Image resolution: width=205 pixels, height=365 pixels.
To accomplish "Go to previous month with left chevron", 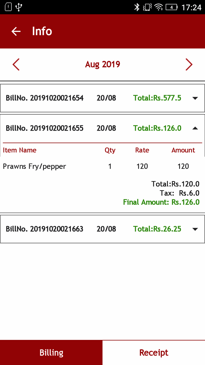I will (16, 64).
